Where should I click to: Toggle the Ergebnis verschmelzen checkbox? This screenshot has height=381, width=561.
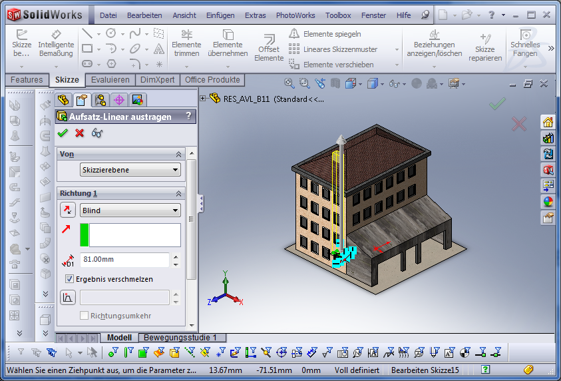pyautogui.click(x=70, y=279)
